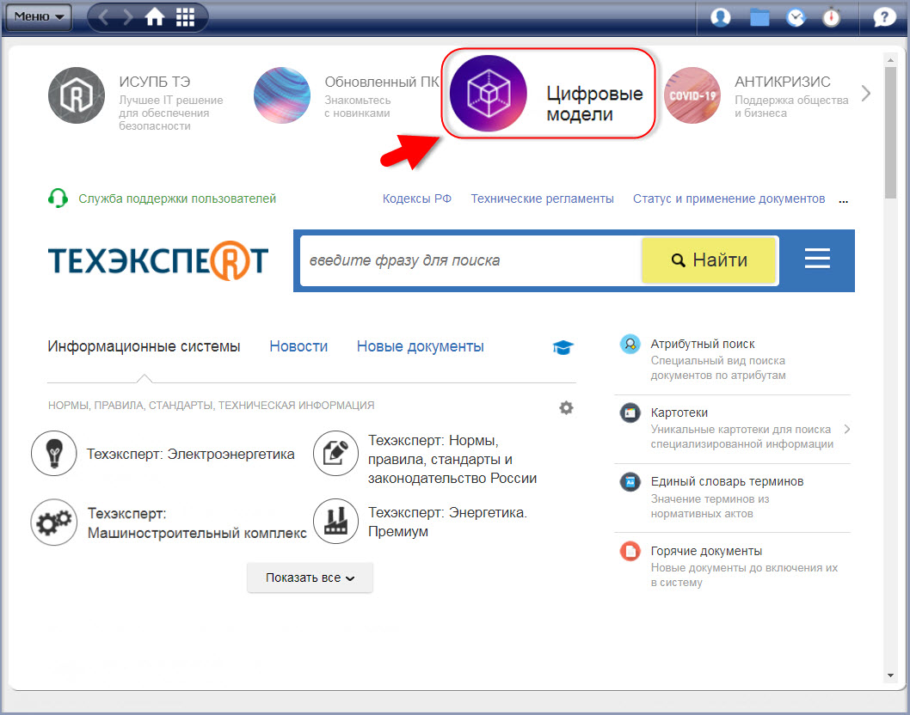Click the scrollbar up arrow

pyautogui.click(x=890, y=60)
